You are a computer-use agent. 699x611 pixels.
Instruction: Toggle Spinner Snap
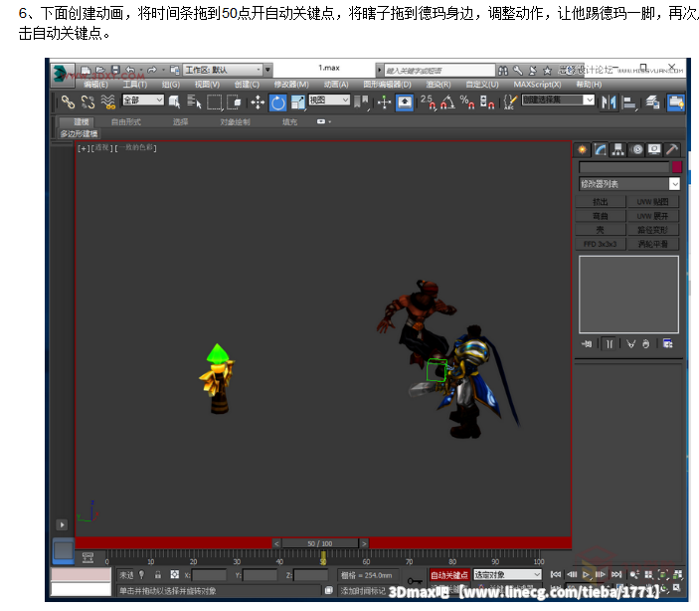487,102
